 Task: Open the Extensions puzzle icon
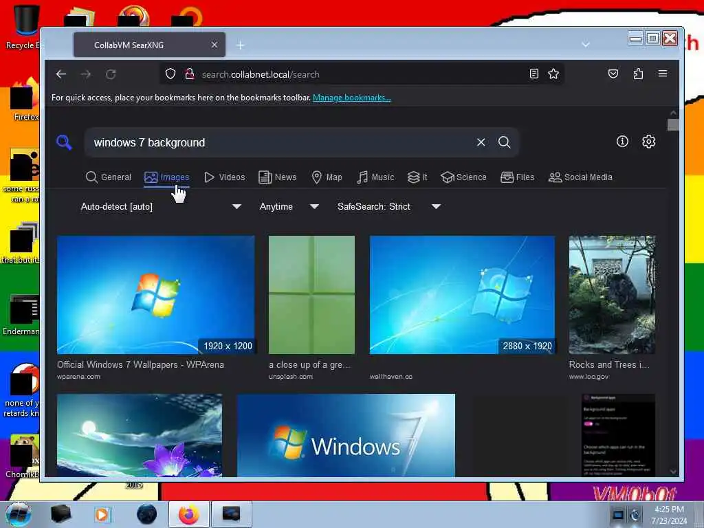click(x=638, y=74)
